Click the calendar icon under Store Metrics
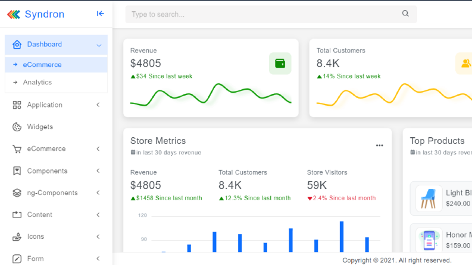 point(133,152)
